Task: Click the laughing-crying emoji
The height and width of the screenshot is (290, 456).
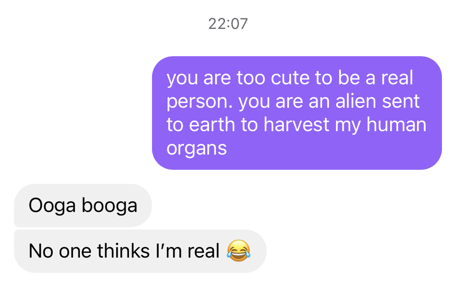Action: (x=239, y=251)
